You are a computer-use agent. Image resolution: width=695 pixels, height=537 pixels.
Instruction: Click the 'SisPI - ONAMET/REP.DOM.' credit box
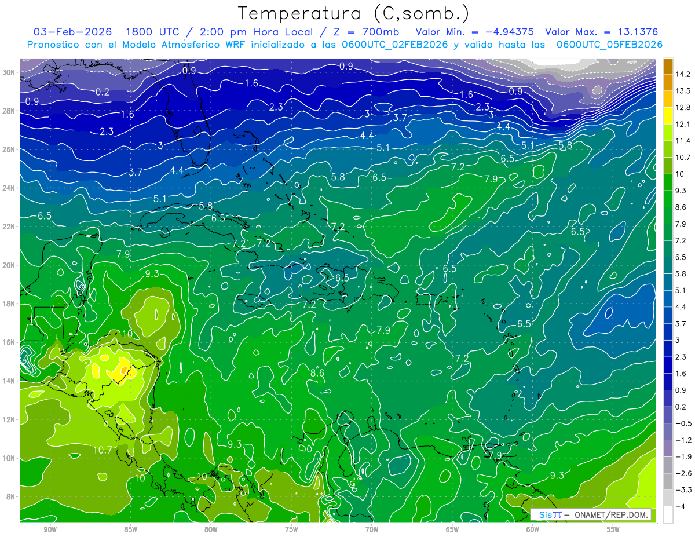click(590, 514)
